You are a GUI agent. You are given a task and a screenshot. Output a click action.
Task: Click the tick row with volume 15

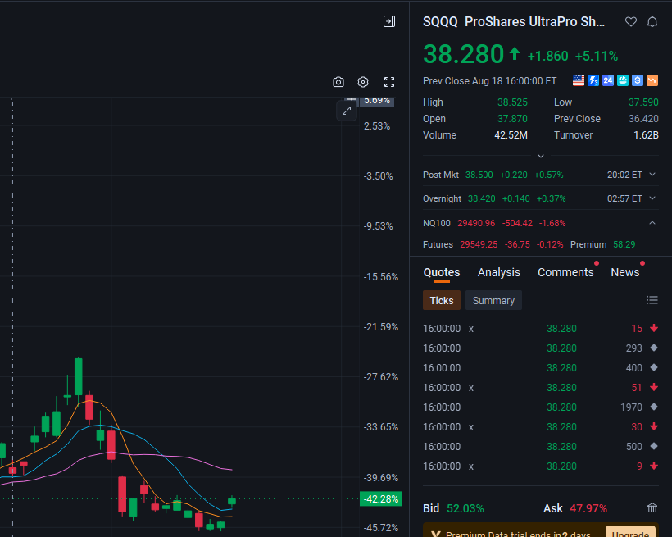[540, 328]
